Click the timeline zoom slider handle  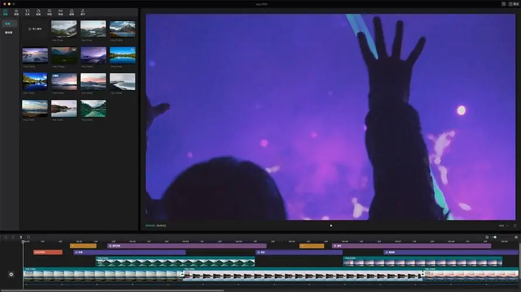coord(495,237)
